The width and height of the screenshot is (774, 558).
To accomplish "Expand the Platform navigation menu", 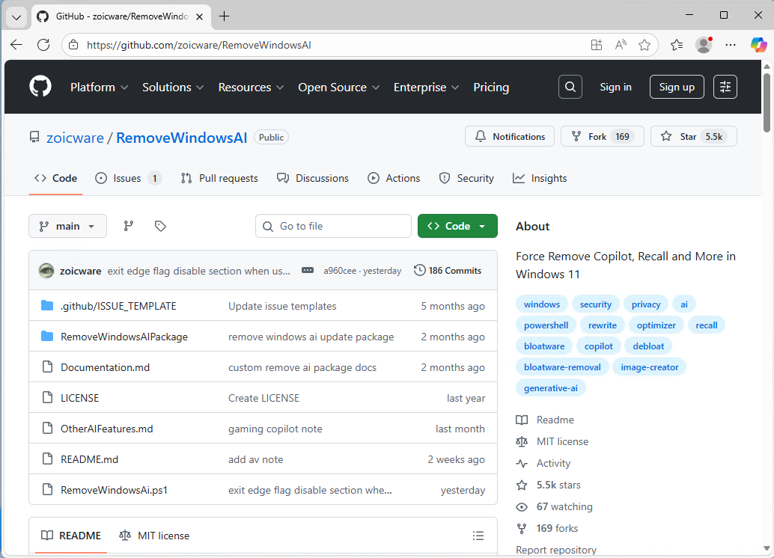I will point(99,87).
